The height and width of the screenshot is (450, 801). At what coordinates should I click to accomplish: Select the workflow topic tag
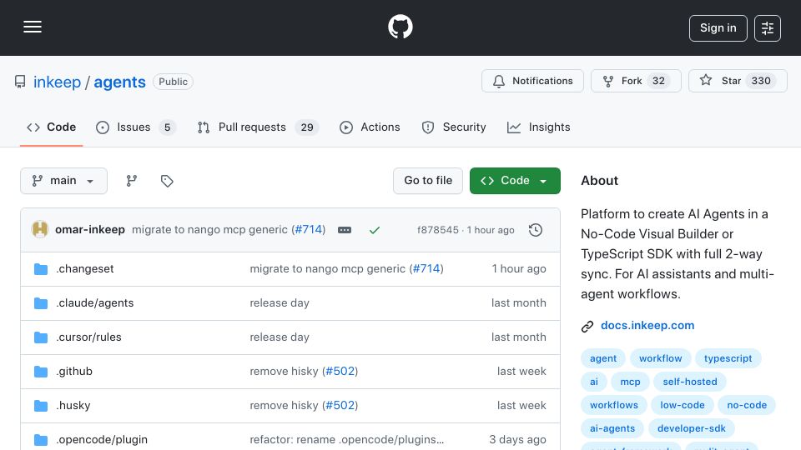tap(661, 358)
